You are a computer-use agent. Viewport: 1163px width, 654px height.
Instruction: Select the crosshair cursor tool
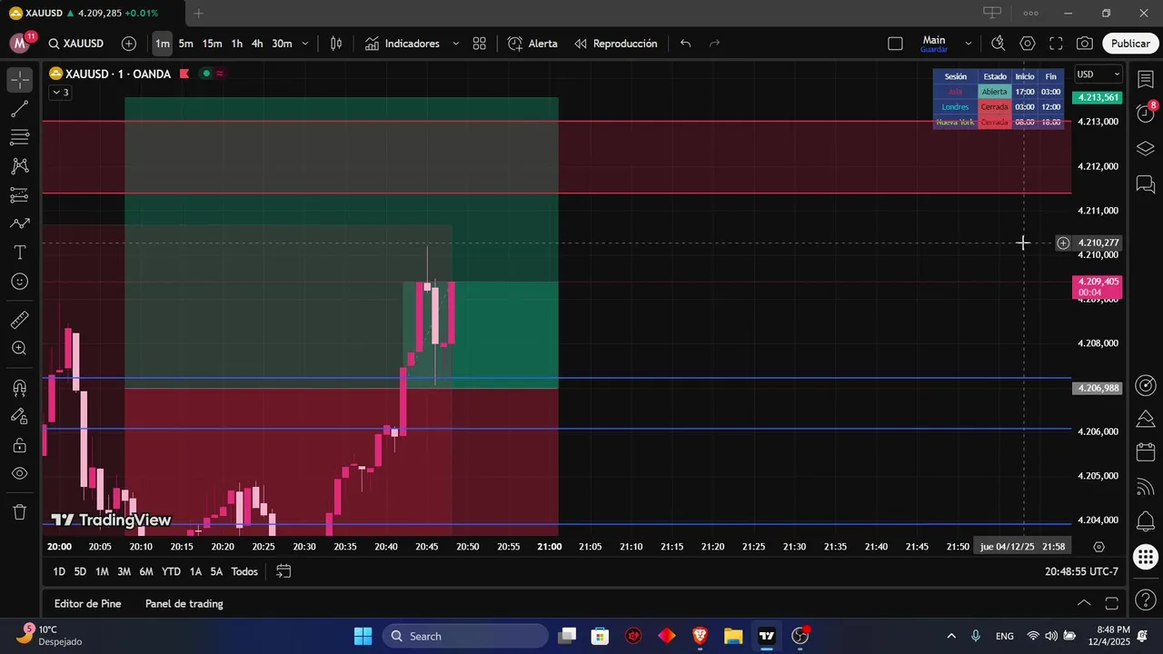click(19, 80)
